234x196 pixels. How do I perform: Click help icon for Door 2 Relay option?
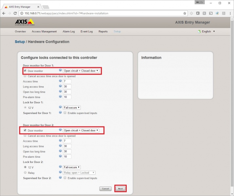point(60,172)
